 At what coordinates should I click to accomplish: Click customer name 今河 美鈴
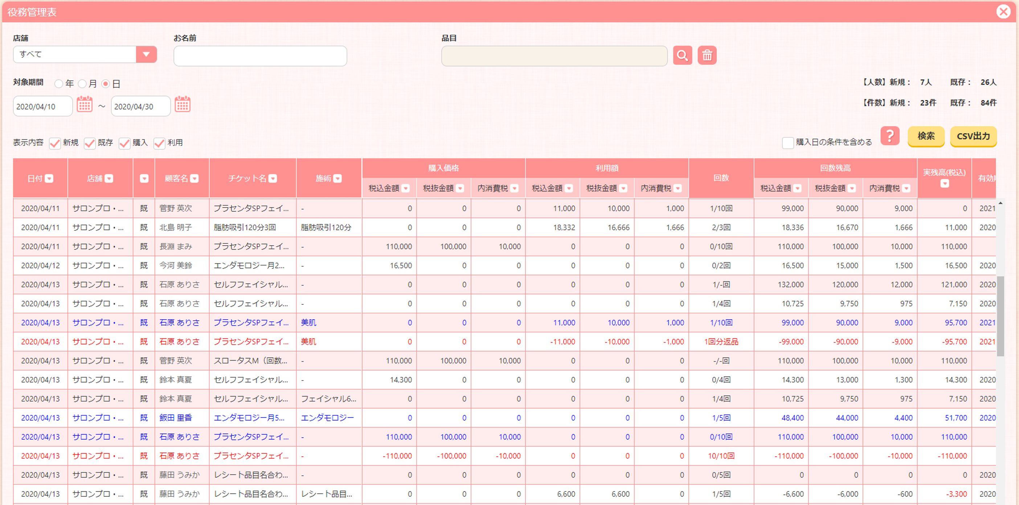176,266
